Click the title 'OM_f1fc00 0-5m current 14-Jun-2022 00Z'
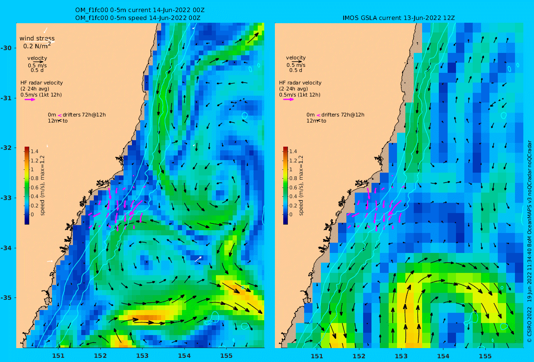 [x=140, y=10]
